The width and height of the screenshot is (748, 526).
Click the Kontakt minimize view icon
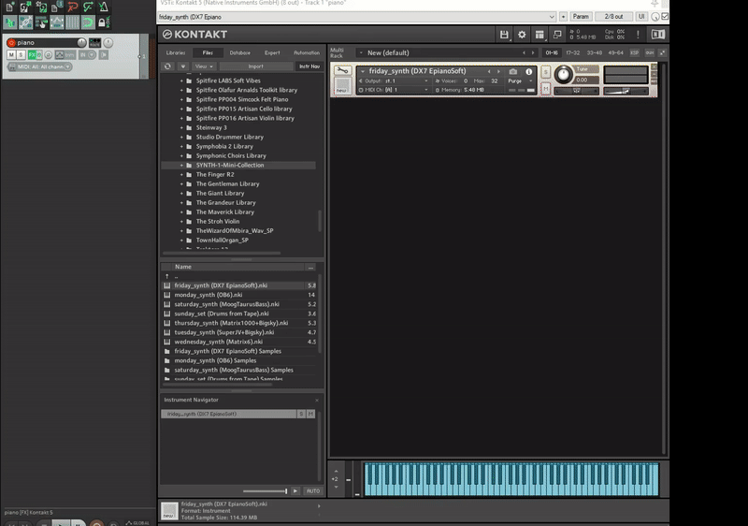(557, 35)
